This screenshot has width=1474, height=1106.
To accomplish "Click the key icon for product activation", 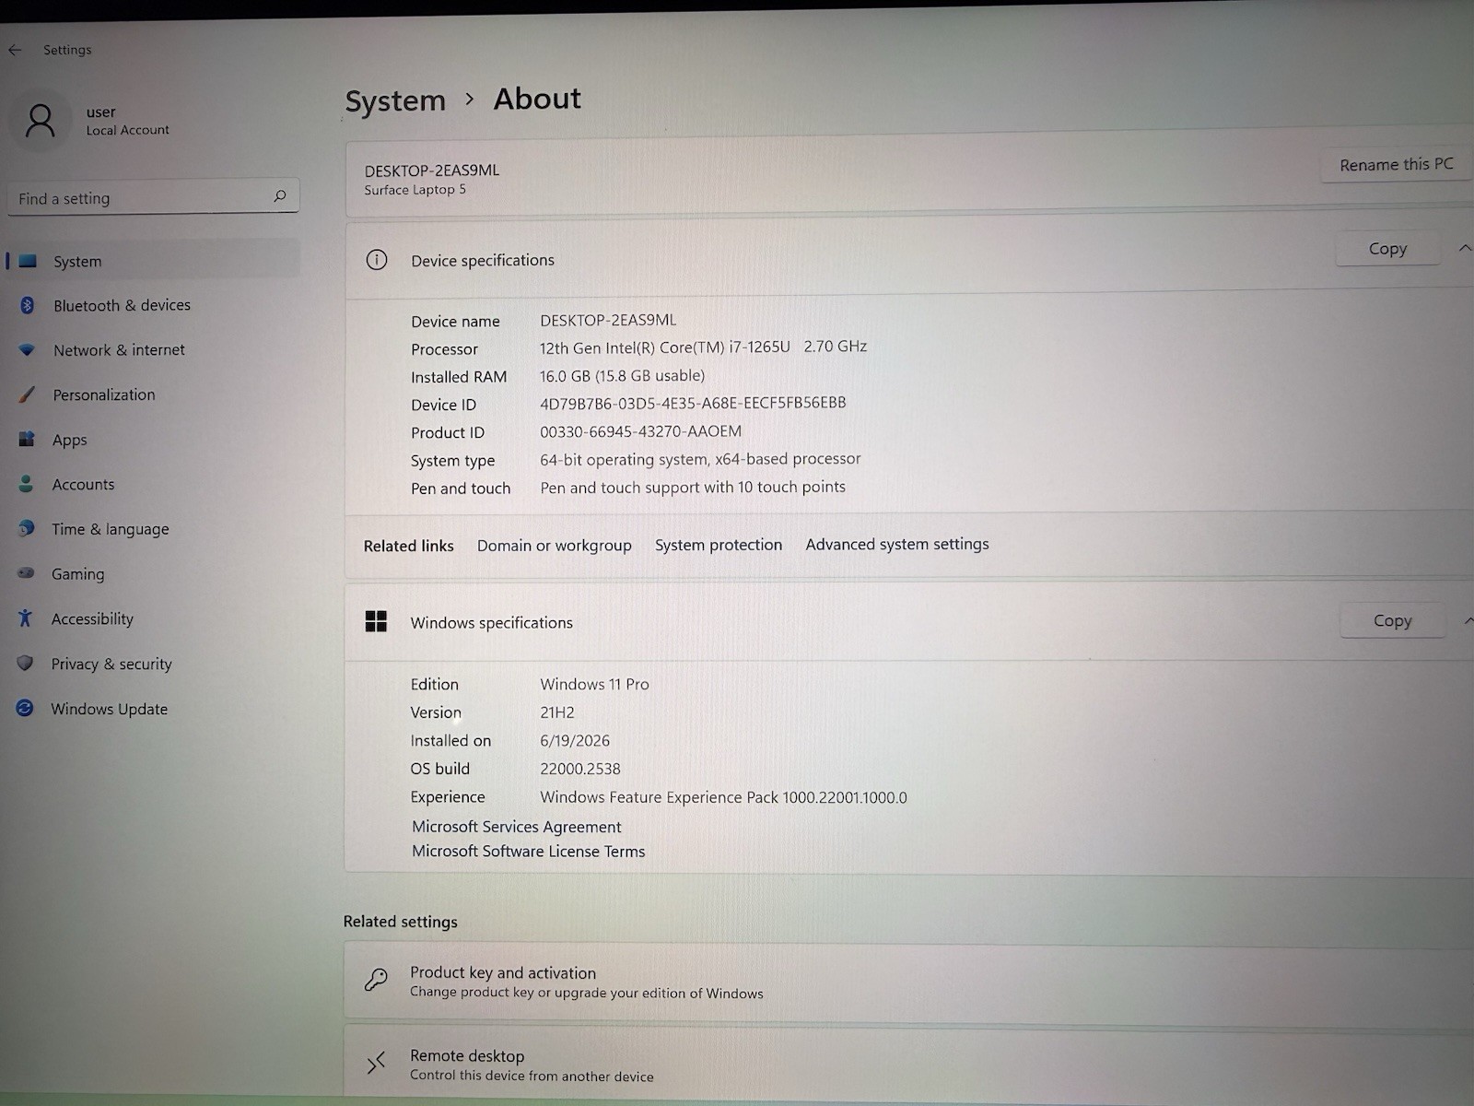I will coord(376,979).
